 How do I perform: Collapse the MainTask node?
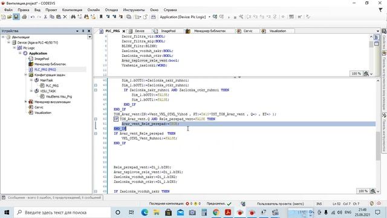pos(31,80)
